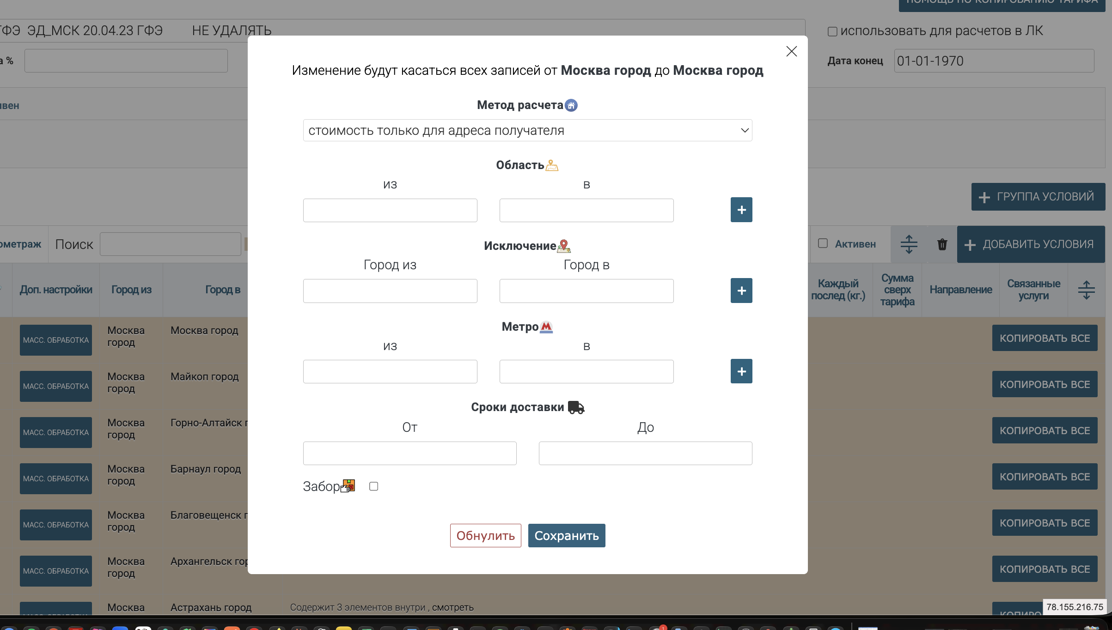This screenshot has width=1112, height=630.
Task: Add an Исключение row with the plus button
Action: click(741, 291)
